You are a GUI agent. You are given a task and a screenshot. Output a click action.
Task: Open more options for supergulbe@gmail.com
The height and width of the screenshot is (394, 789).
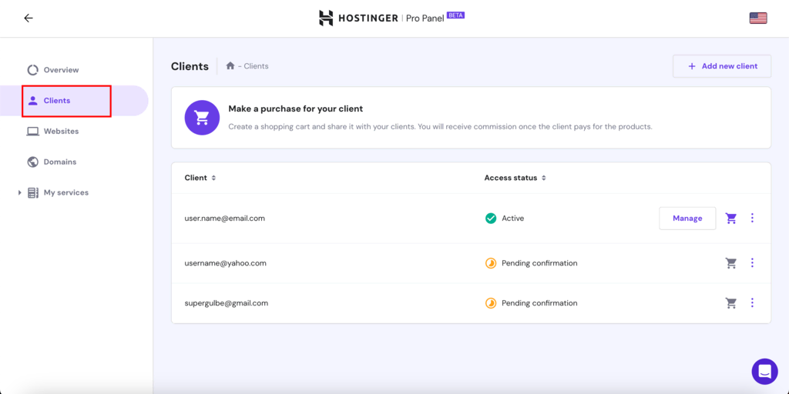point(752,303)
